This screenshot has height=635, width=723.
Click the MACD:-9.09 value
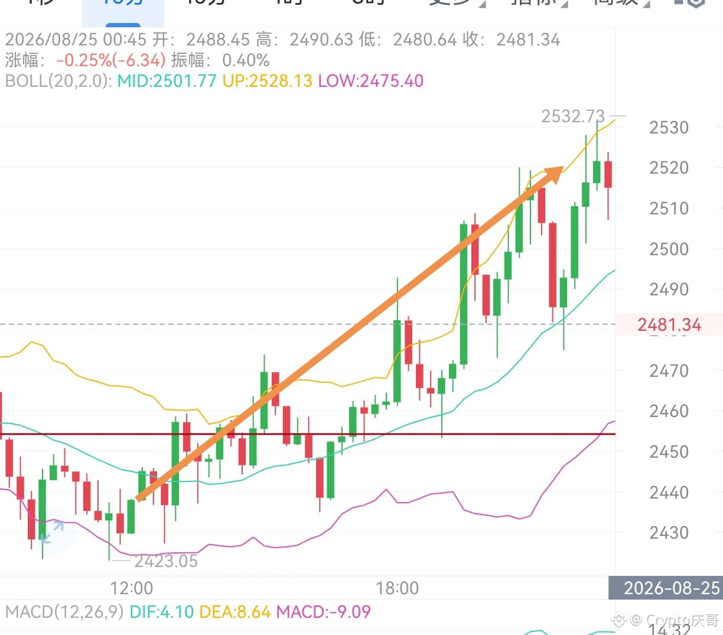tap(324, 611)
